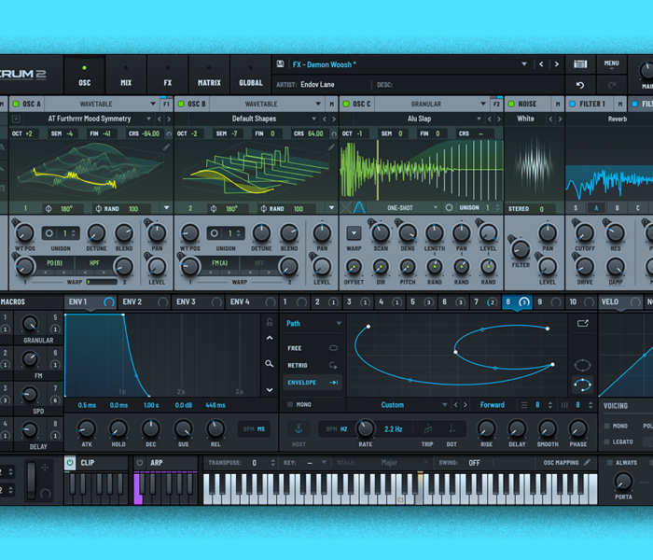Toggle OSC C enable switch
The image size is (653, 560).
pyautogui.click(x=346, y=104)
